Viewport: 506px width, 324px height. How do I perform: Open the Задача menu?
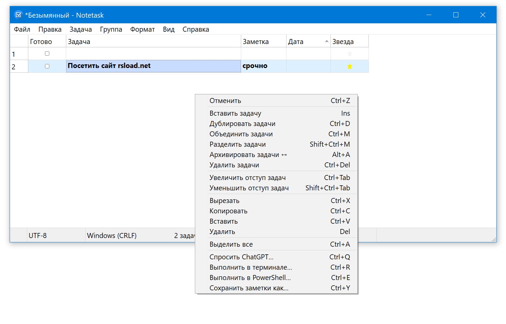point(81,29)
